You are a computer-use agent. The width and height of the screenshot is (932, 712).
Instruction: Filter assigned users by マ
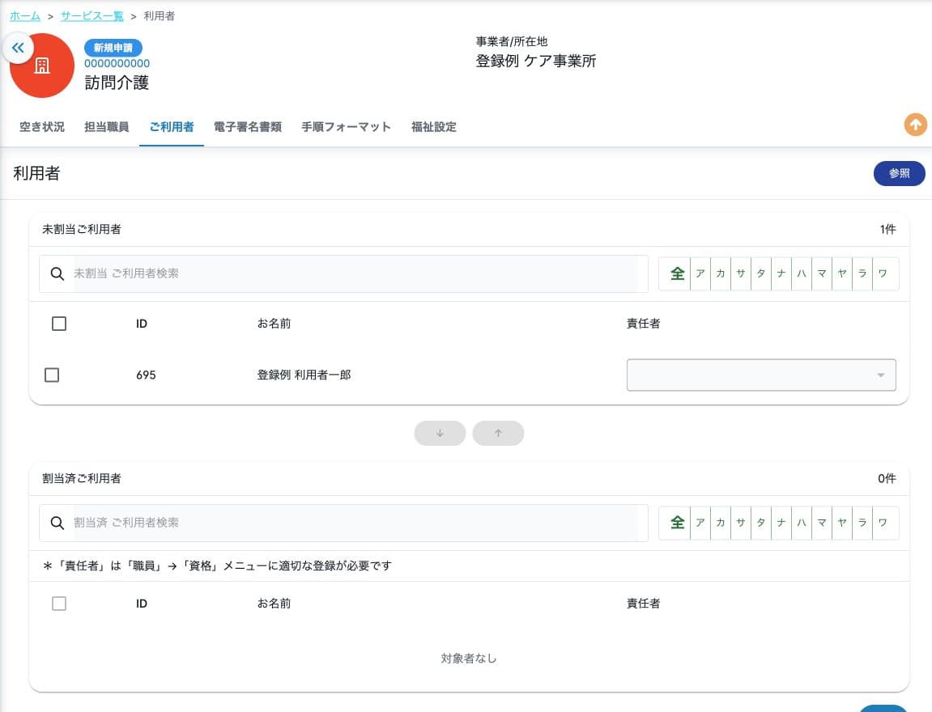821,523
